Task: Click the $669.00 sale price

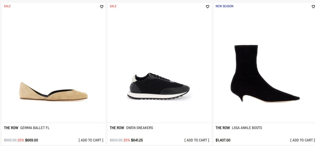Action: 32,140
